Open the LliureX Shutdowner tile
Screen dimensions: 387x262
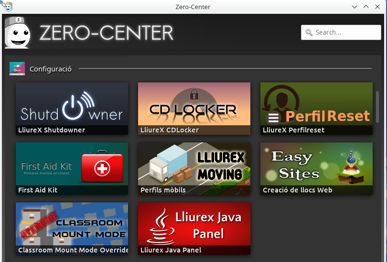(72, 104)
